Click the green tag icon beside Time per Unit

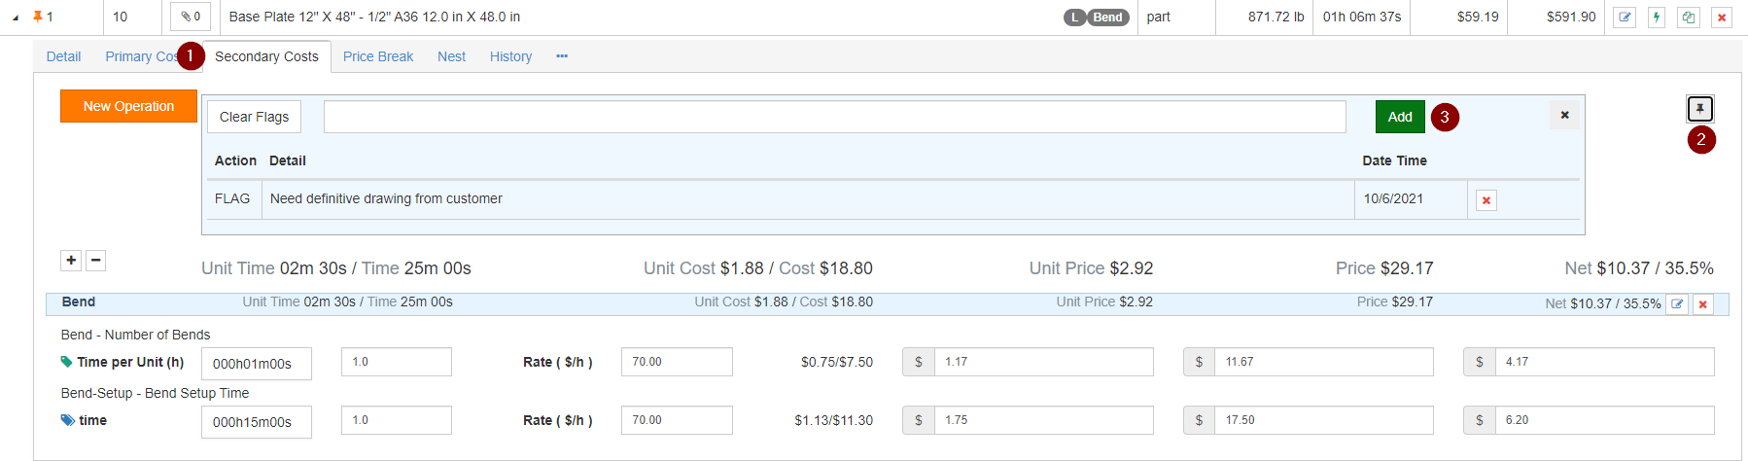click(66, 362)
